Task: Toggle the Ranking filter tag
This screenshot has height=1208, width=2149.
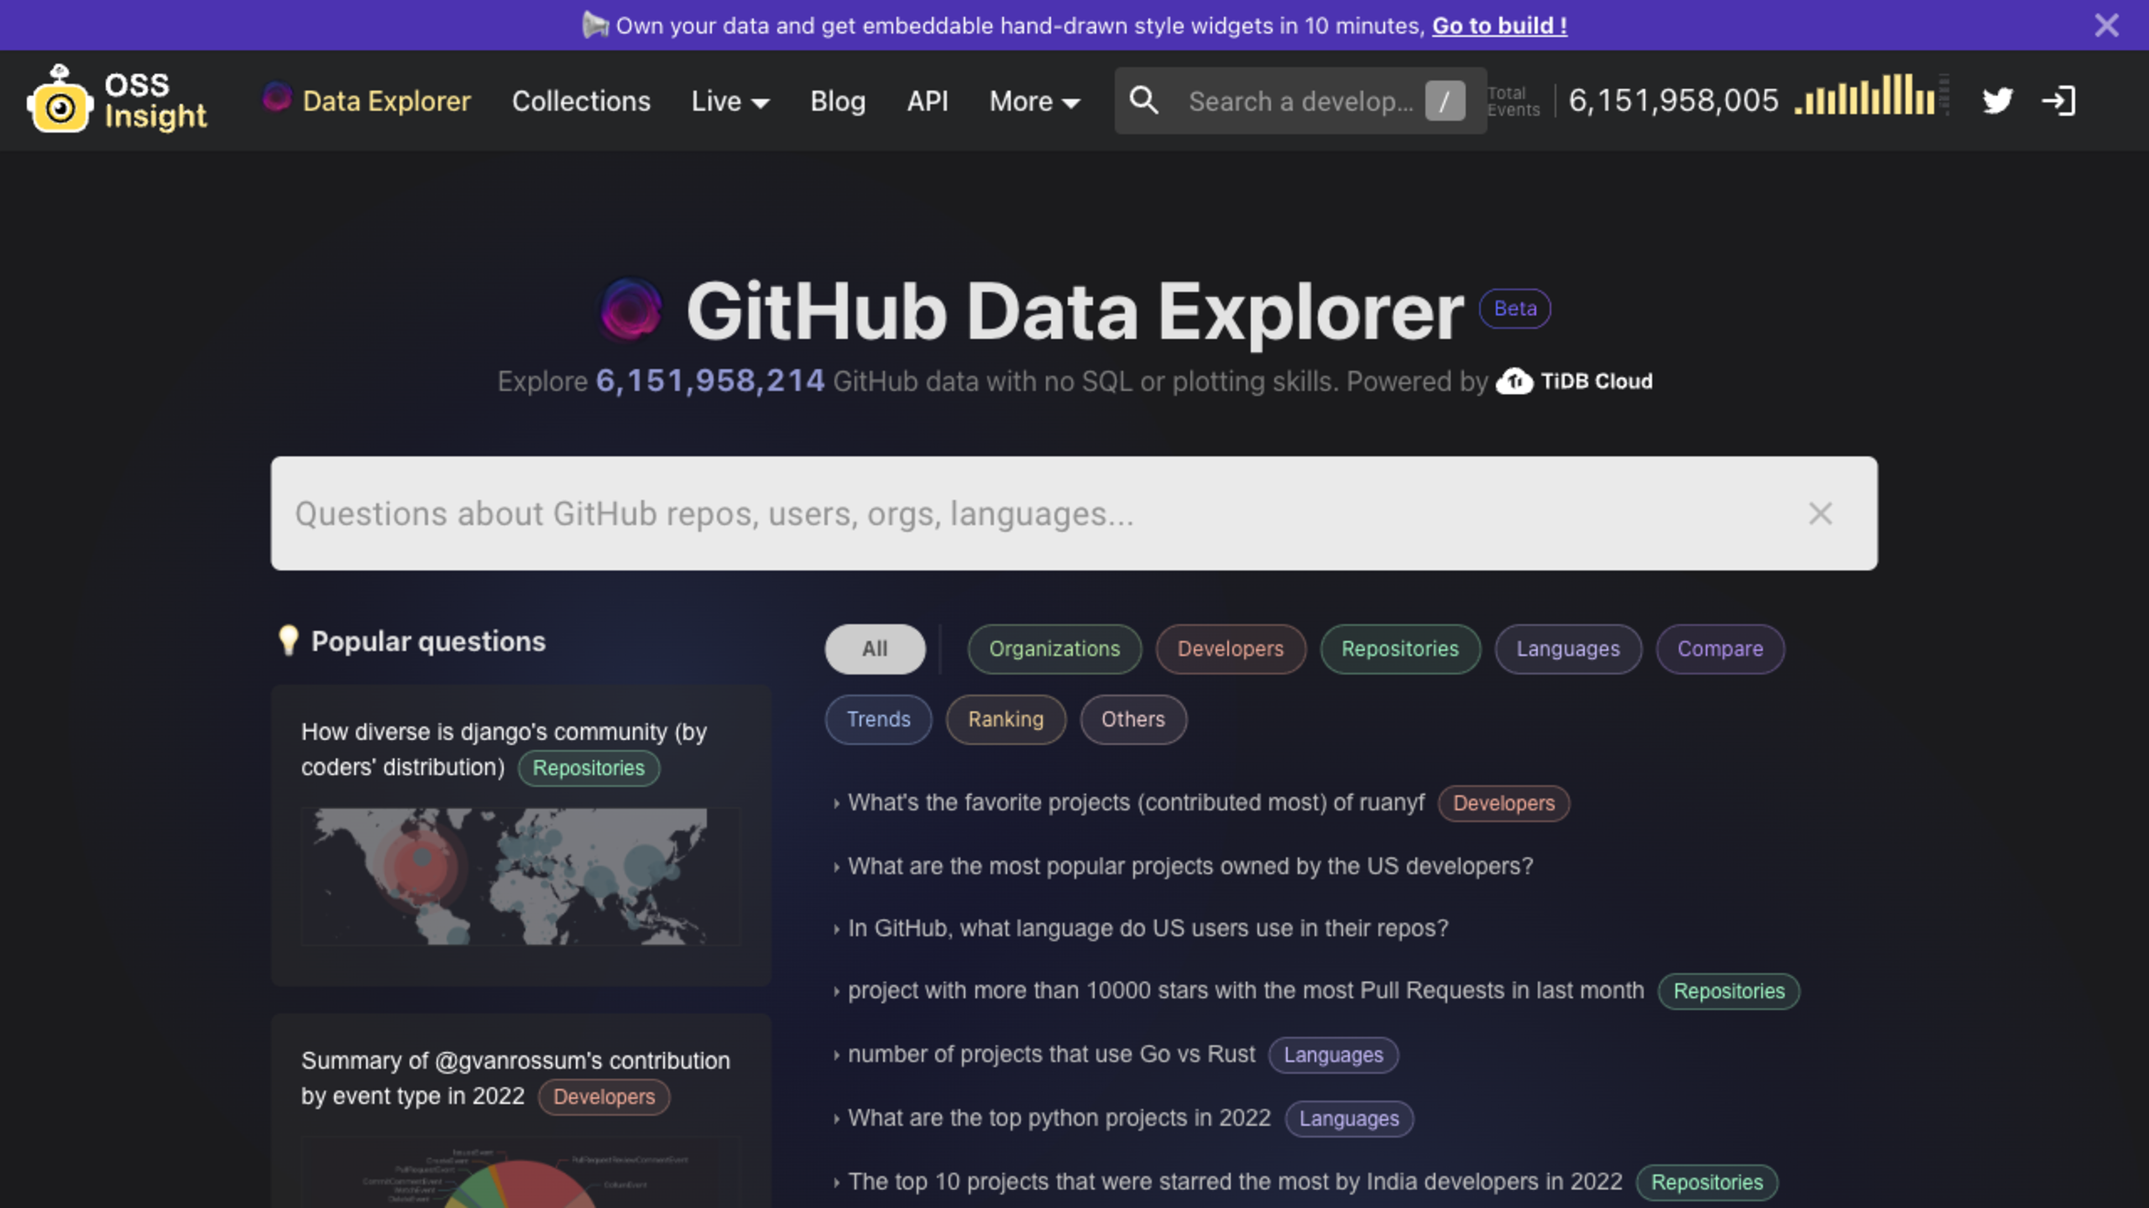Action: click(x=1005, y=718)
